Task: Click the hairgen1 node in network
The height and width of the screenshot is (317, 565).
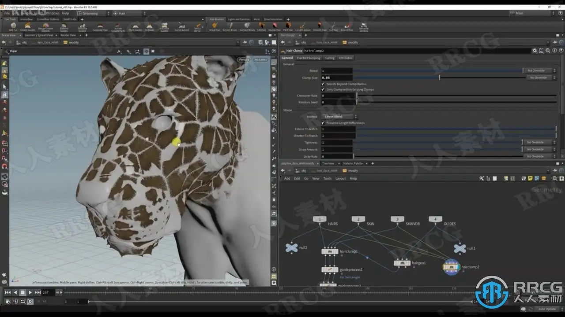Action: point(402,263)
